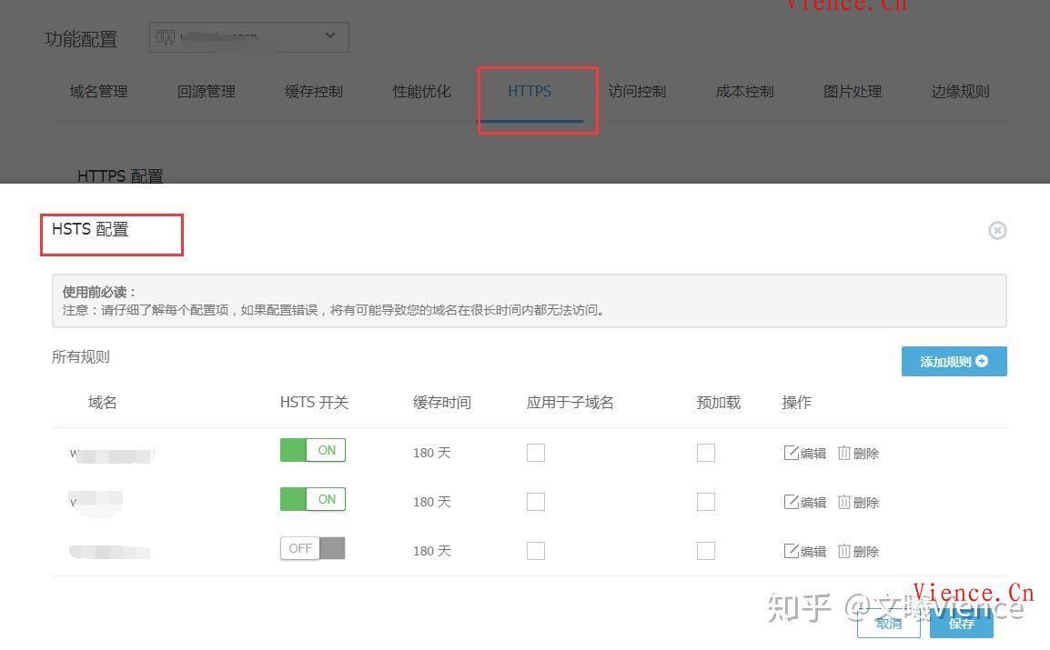Disable the second rule's HSTS ON toggle
The height and width of the screenshot is (650, 1050).
point(312,498)
